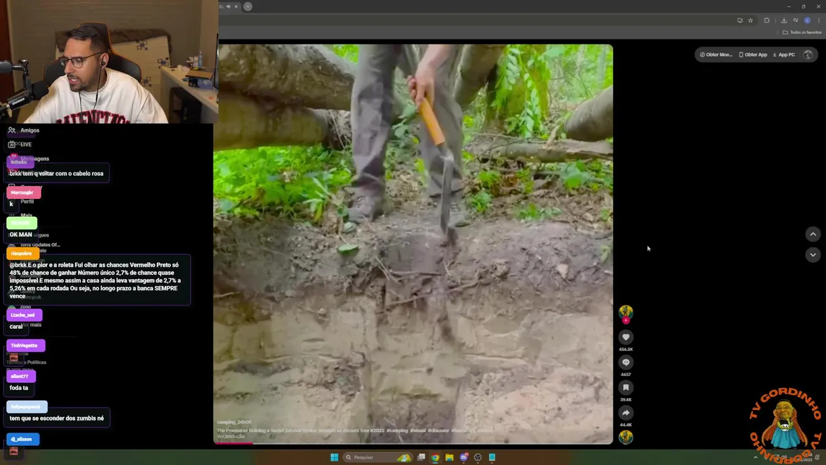This screenshot has width=826, height=465.
Task: Open a new browser tab with plus
Action: coord(248,6)
